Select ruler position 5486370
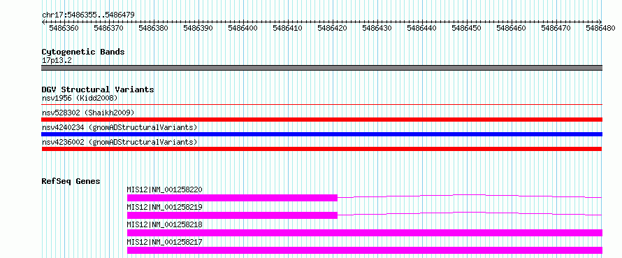The image size is (622, 258). point(108,28)
